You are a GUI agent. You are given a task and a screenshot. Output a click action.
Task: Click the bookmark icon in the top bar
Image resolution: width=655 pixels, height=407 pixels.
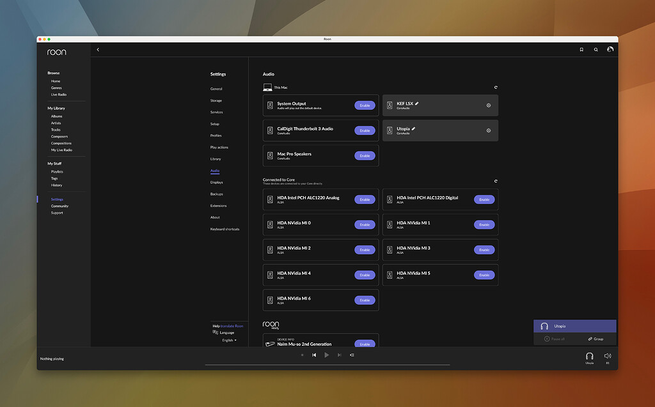point(581,49)
